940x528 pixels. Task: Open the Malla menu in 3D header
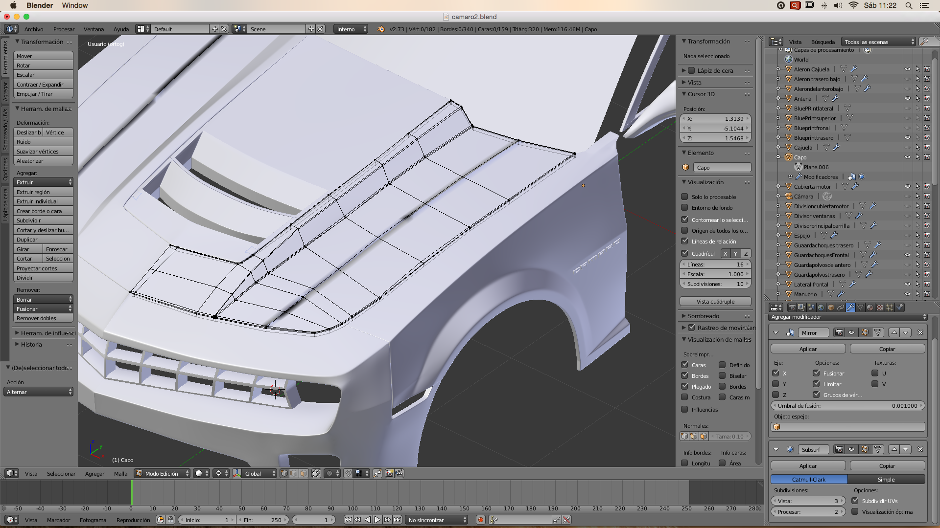[x=120, y=473]
